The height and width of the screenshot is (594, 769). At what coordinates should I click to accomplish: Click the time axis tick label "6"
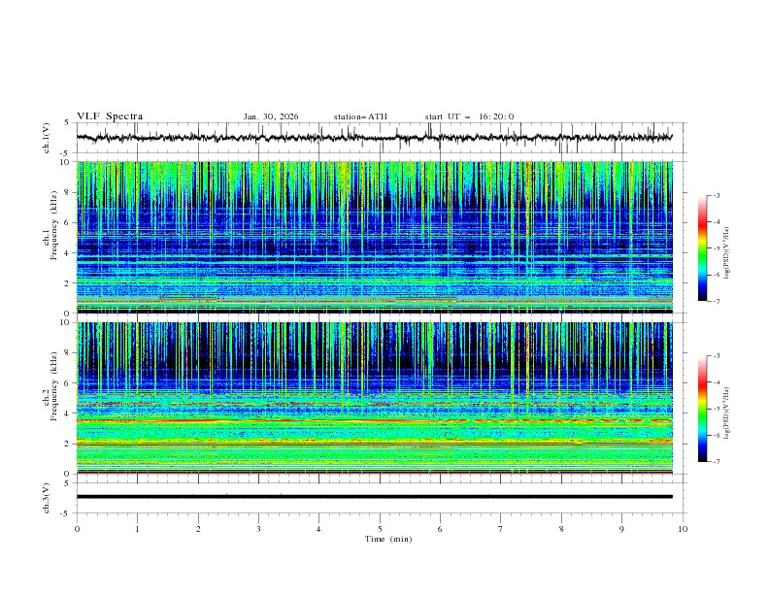[x=440, y=529]
